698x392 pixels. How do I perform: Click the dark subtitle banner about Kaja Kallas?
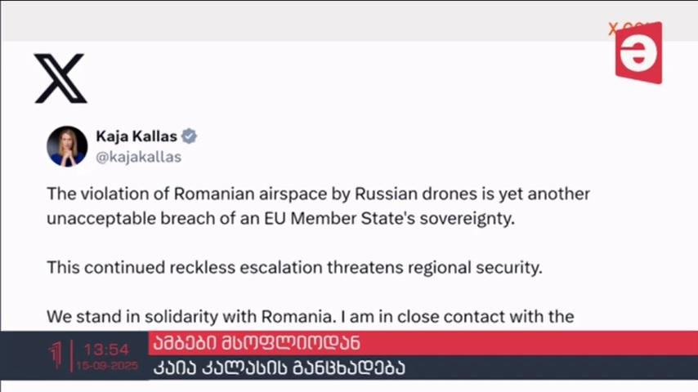423,367
